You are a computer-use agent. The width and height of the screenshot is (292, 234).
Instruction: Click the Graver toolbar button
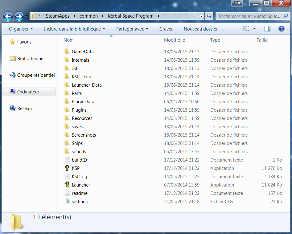[x=166, y=29]
